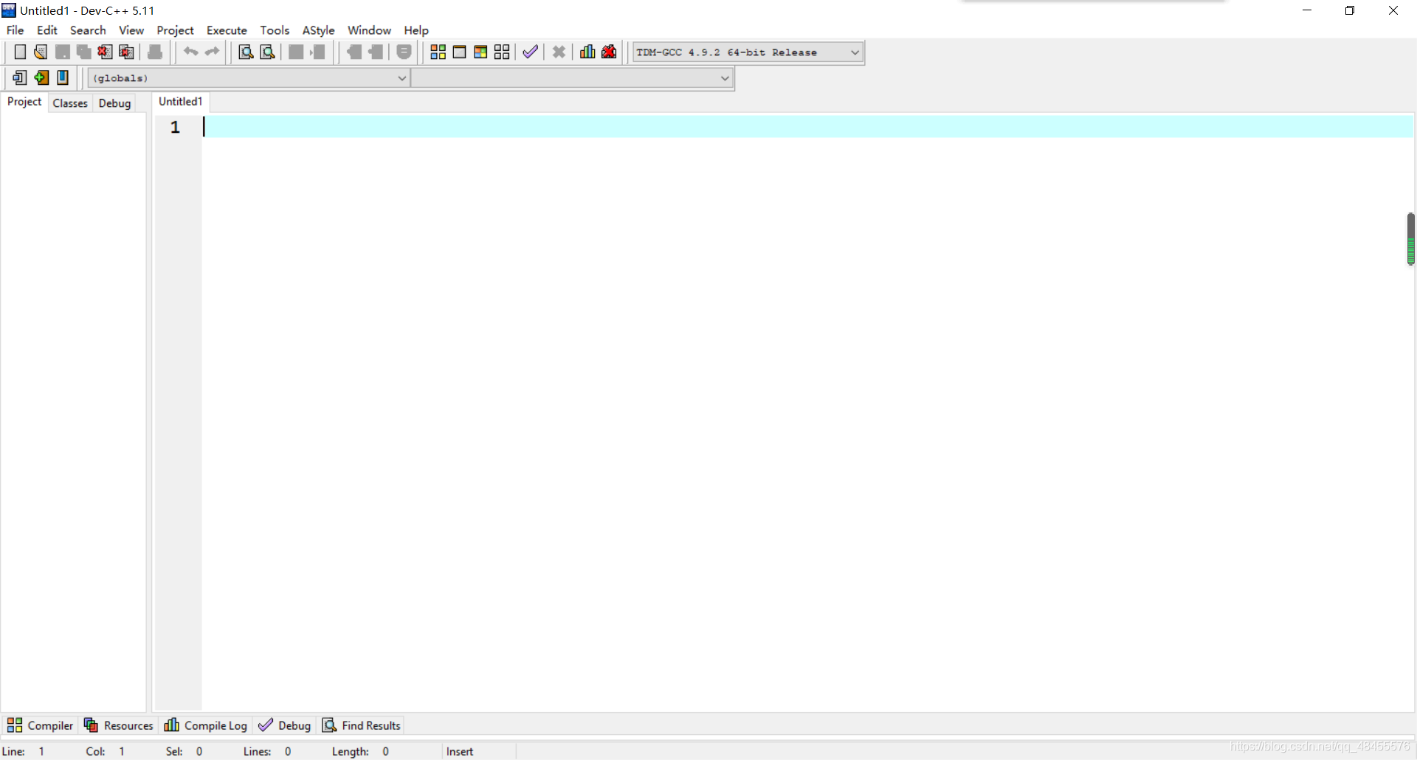Image resolution: width=1417 pixels, height=760 pixels.
Task: Open the AStyle menu
Action: [x=318, y=30]
